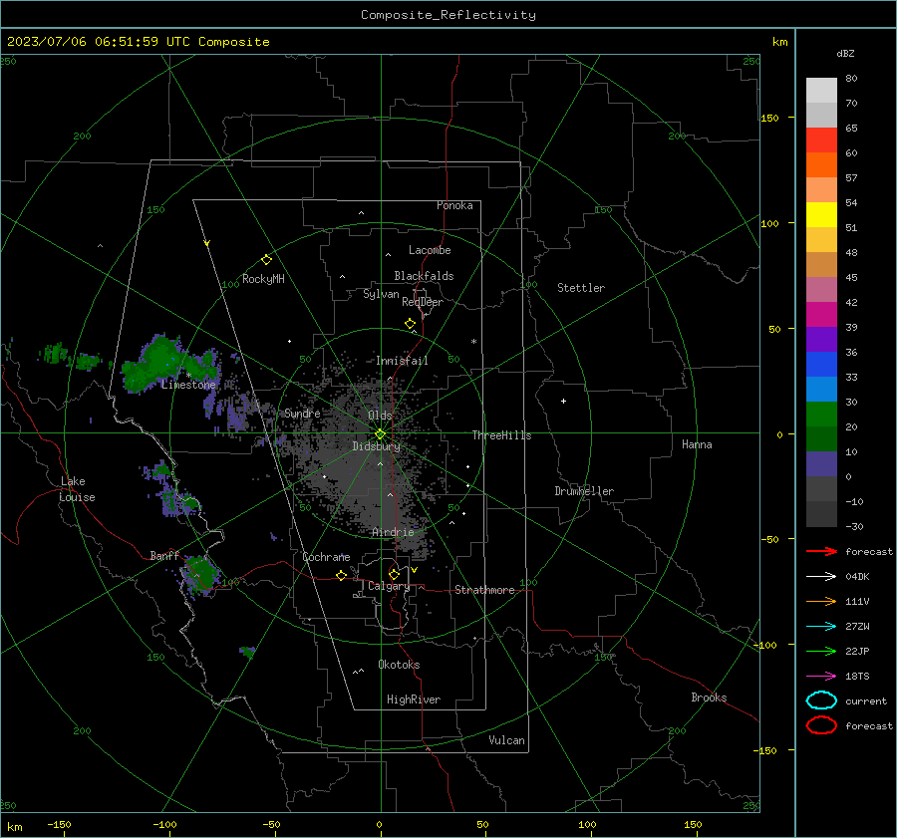Click the RockyMH label
The image size is (897, 838).
pyautogui.click(x=263, y=279)
